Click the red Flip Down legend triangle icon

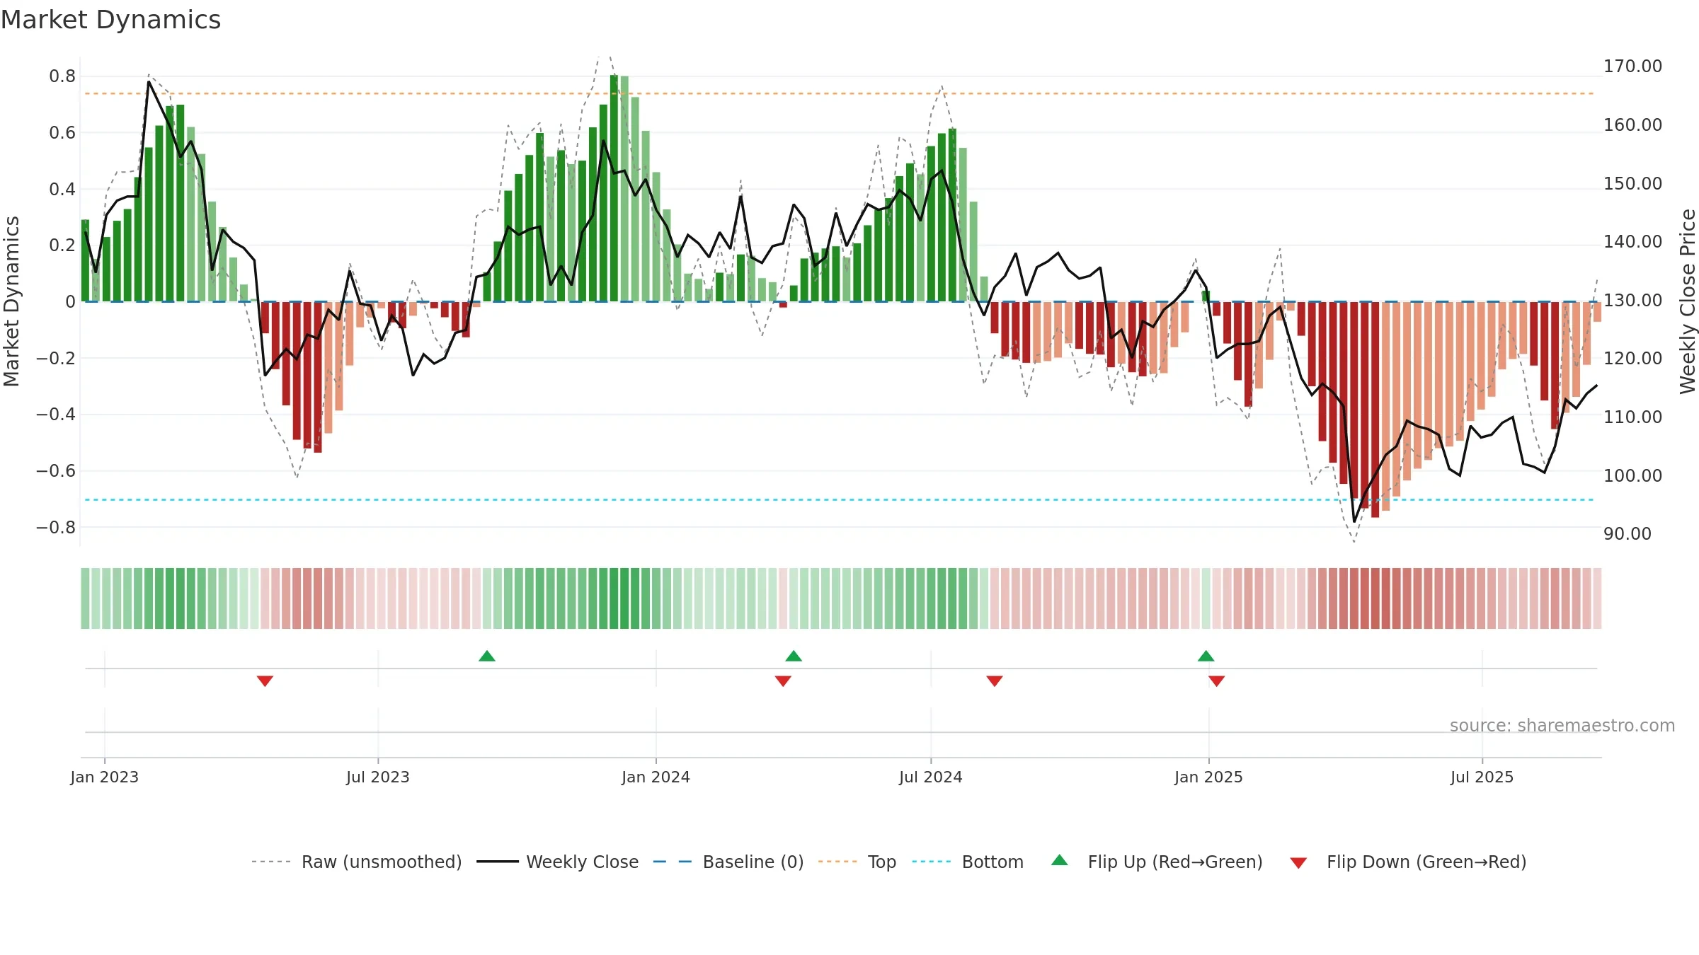[1298, 863]
